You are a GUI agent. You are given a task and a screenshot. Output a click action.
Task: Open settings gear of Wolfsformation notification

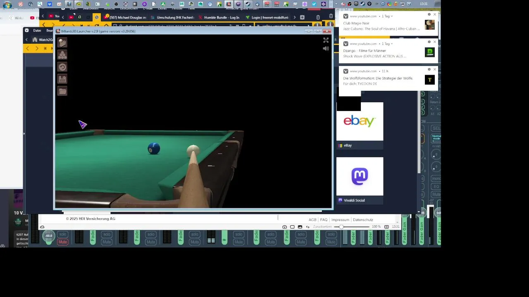[429, 69]
